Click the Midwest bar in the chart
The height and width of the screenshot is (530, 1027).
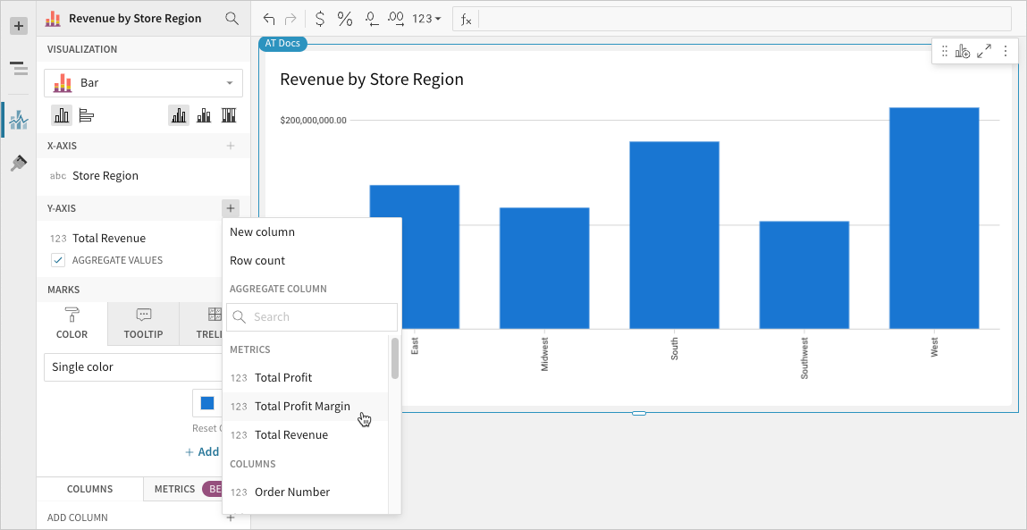click(x=544, y=268)
